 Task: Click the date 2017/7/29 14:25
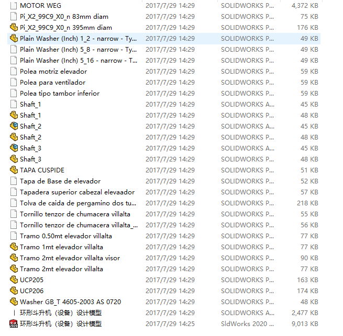(170, 324)
